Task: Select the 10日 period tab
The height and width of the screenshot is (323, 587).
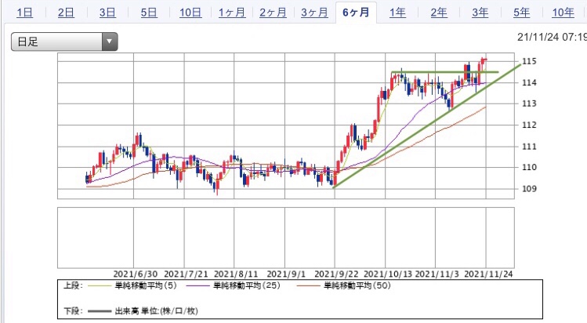Action: 190,13
